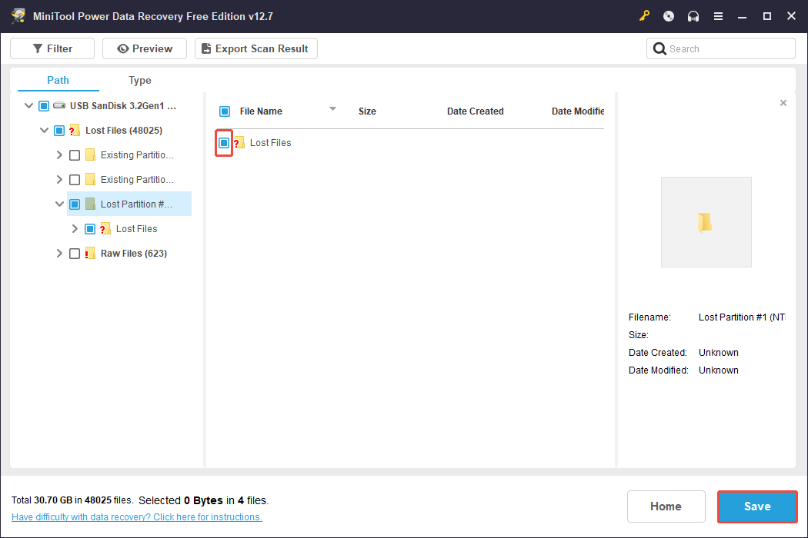
Task: Click the search magnifier icon
Action: click(659, 48)
